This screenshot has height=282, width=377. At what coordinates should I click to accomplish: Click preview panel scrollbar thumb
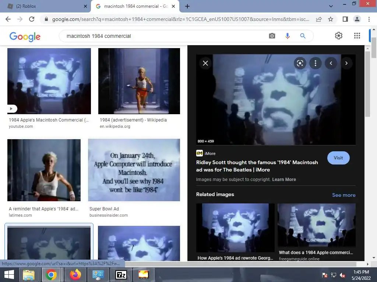pos(367,84)
